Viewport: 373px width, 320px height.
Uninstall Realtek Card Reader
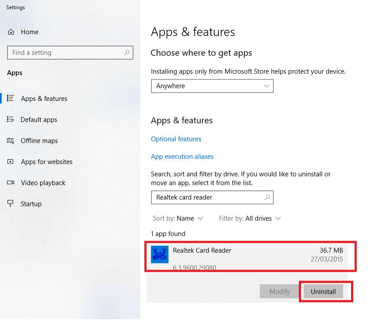[x=323, y=292]
